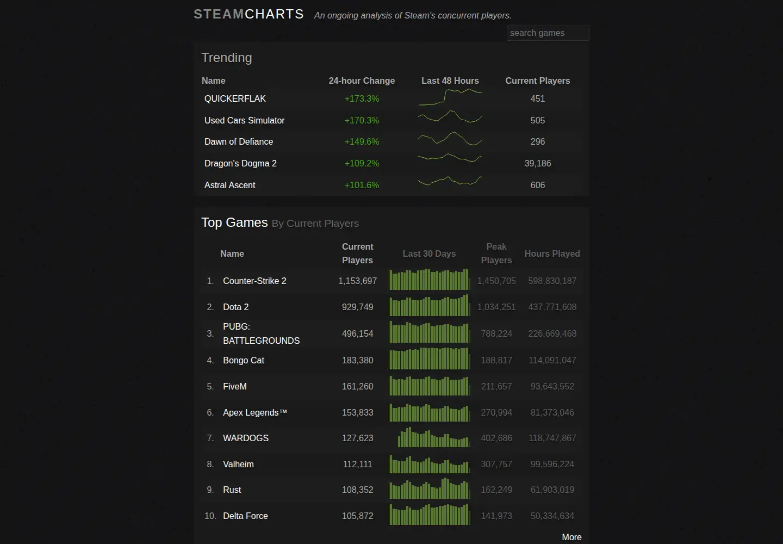The height and width of the screenshot is (544, 783).
Task: Select the +173.3% change value
Action: (362, 98)
